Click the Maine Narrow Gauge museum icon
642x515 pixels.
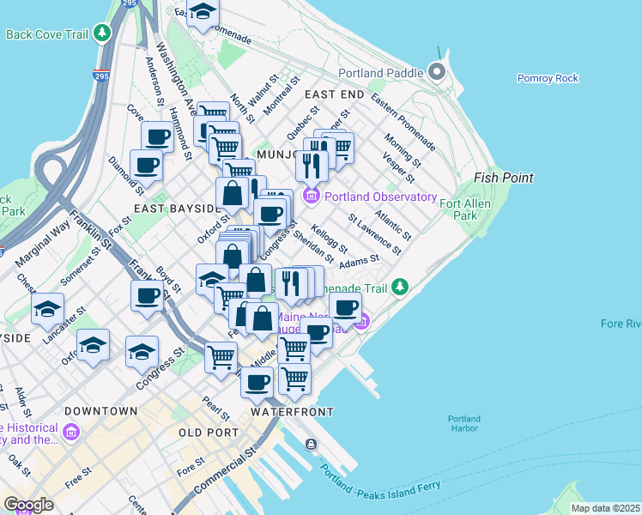point(362,322)
